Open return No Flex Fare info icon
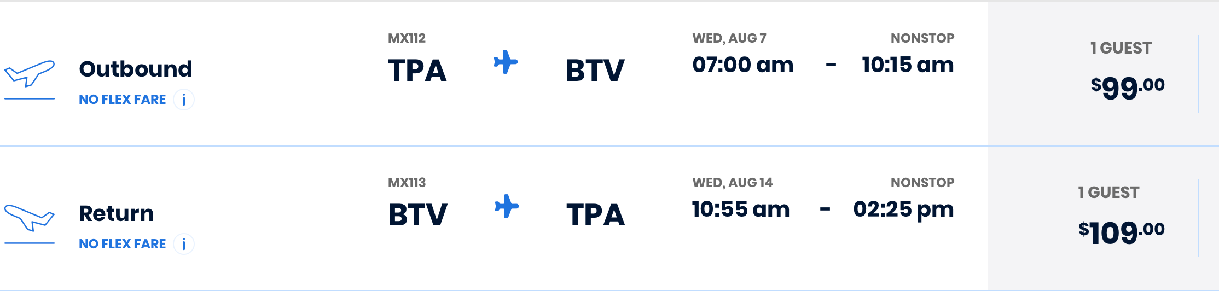Image resolution: width=1219 pixels, height=291 pixels. 184,244
